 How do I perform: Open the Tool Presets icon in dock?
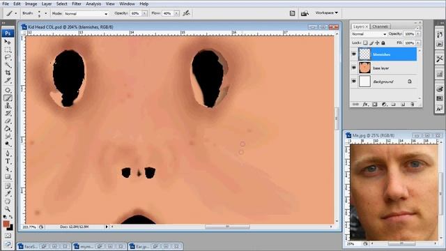coord(440,59)
